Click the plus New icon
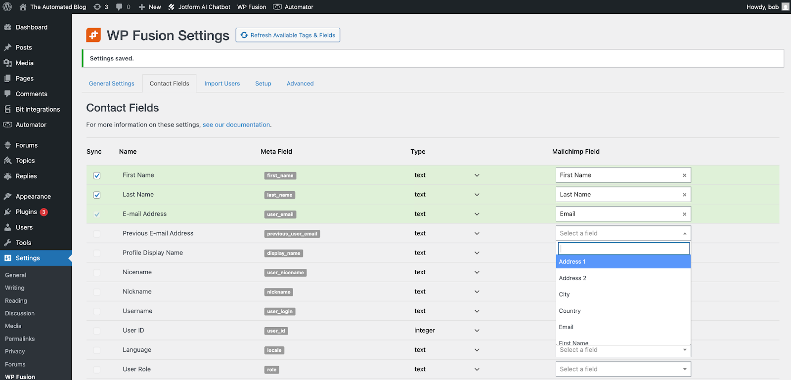Viewport: 791px width, 380px height. point(142,7)
